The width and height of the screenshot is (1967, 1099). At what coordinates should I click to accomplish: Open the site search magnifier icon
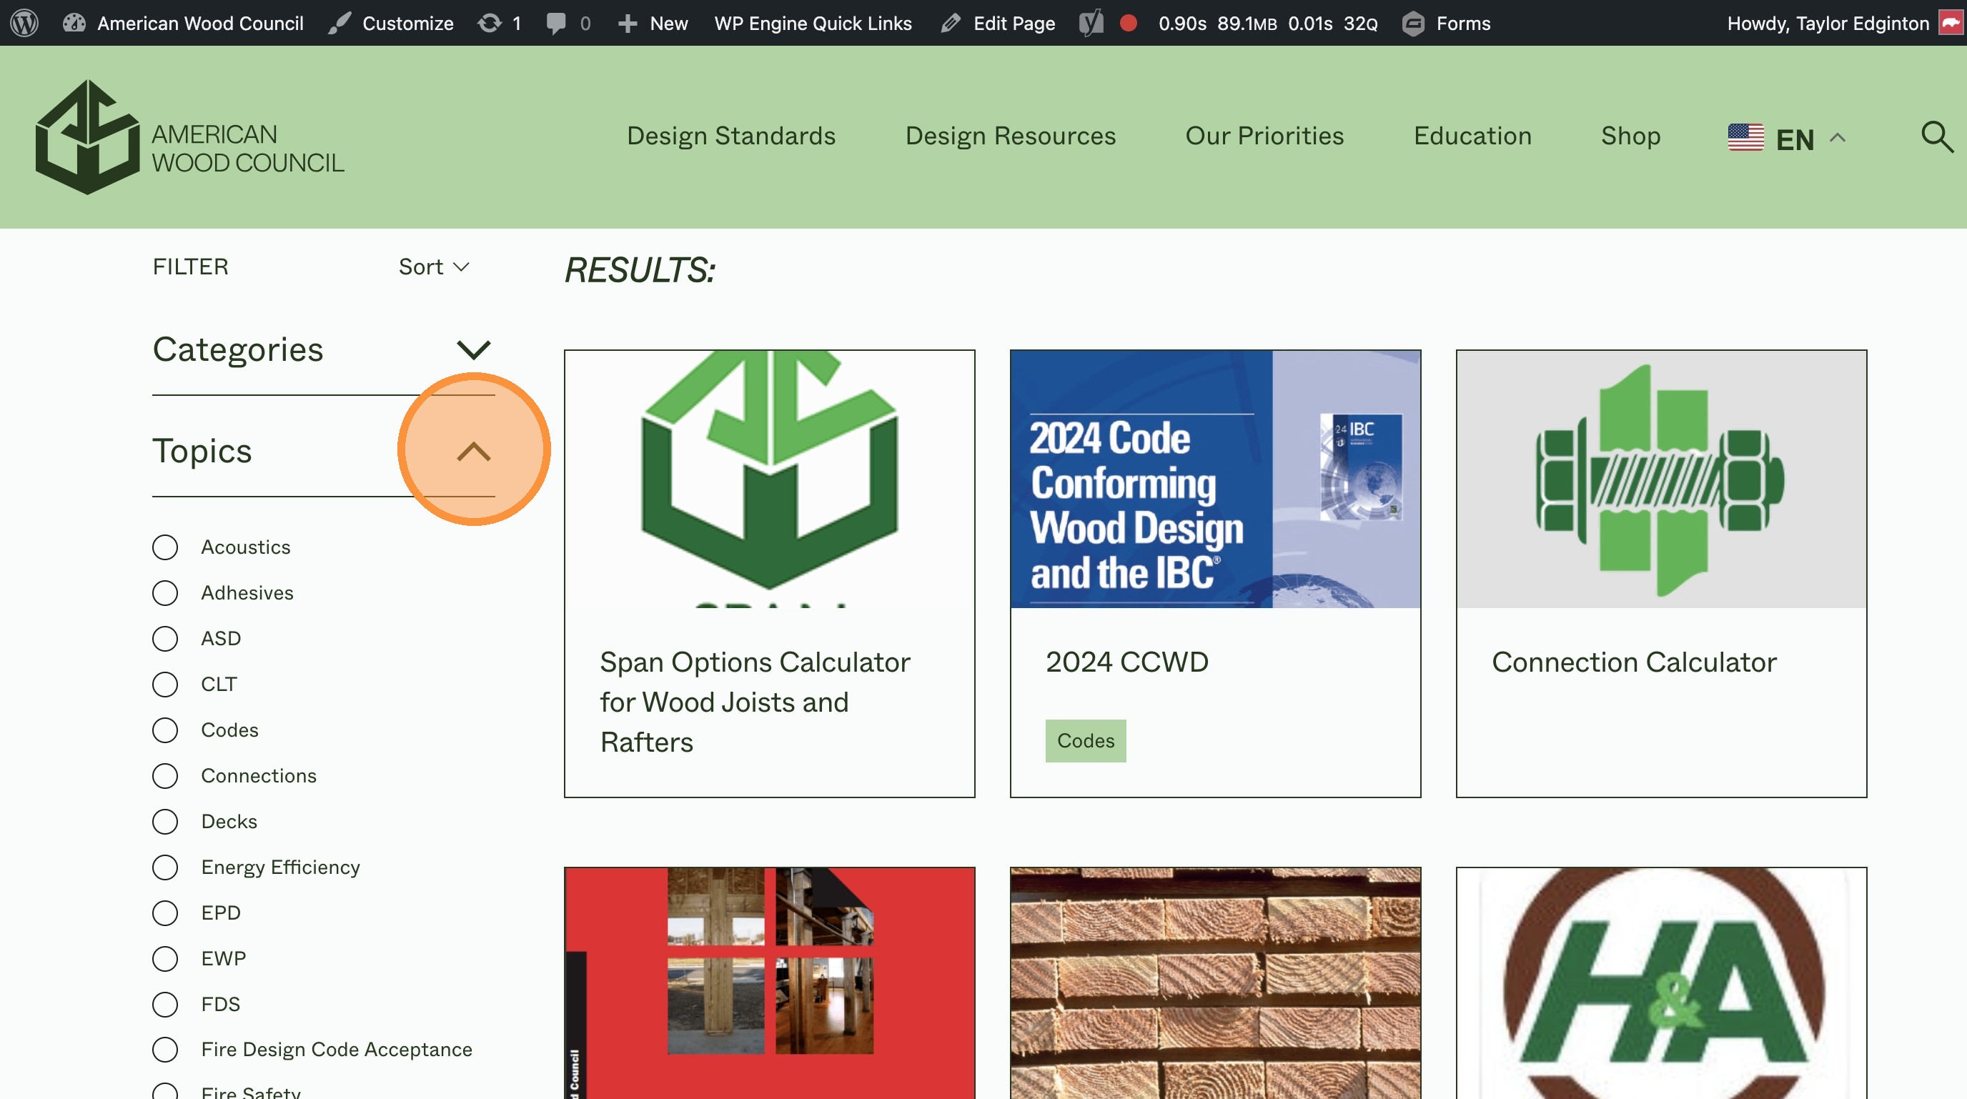tap(1936, 137)
